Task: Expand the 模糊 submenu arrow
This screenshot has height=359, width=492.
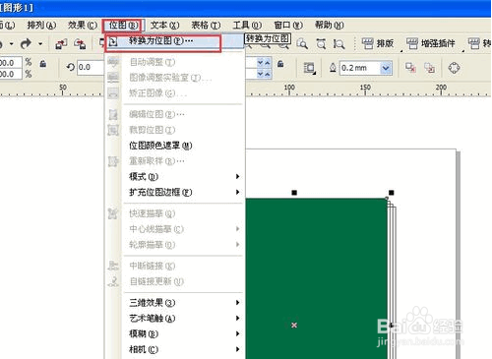Action: pos(238,333)
